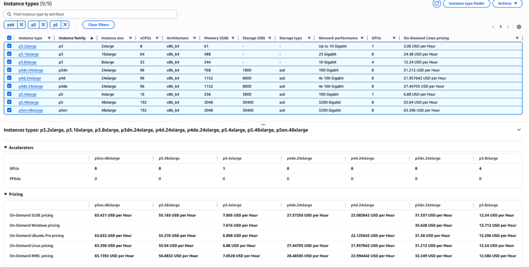Open the p3.2xlarge instance link

point(28,46)
